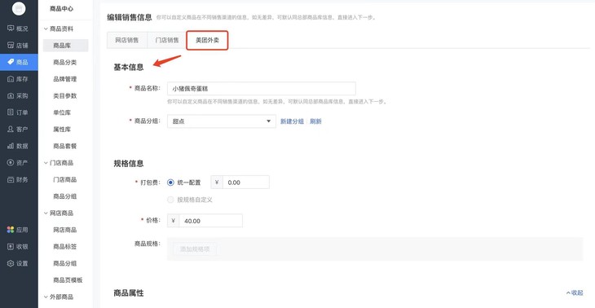Open 商品套餐 menu item

[x=65, y=146]
